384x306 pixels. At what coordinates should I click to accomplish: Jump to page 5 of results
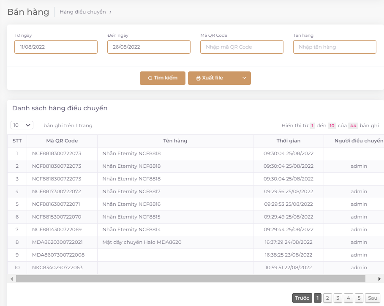(359, 298)
